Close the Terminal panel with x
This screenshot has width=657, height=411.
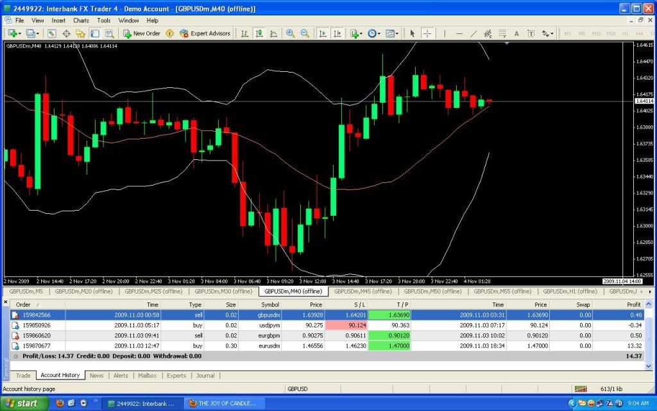5,302
